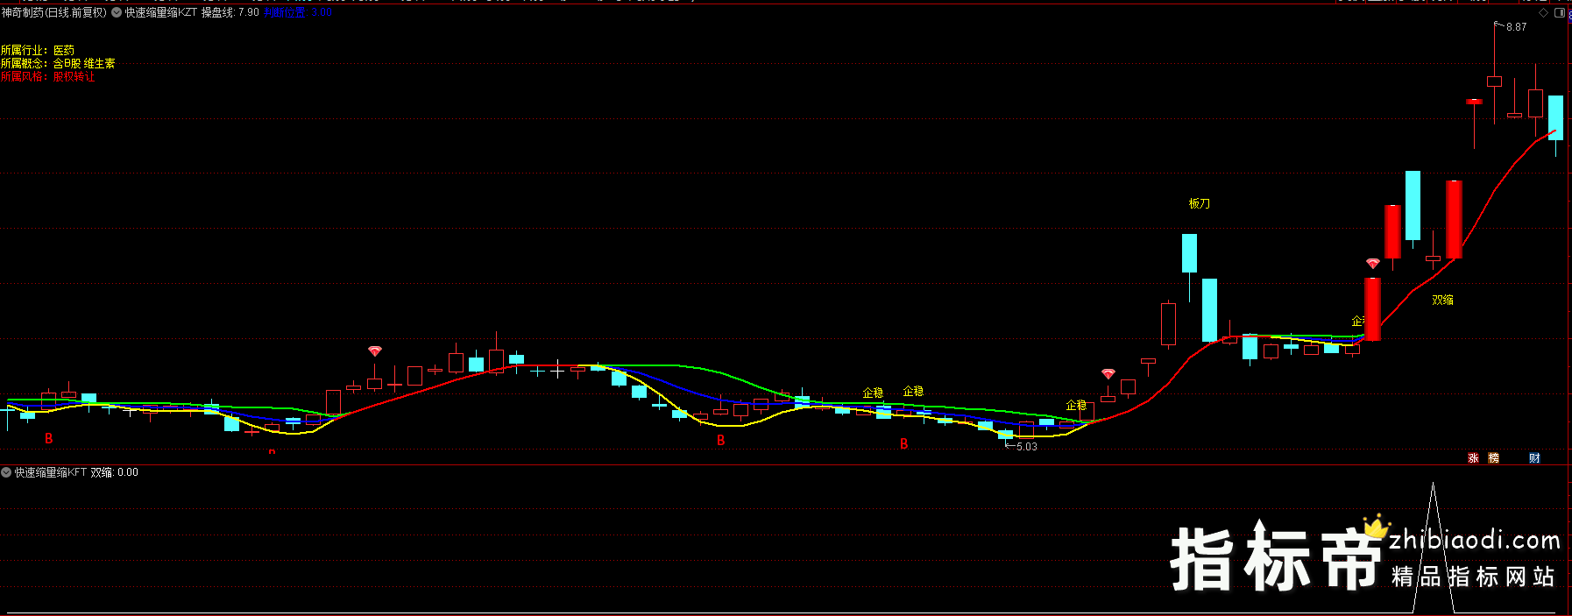This screenshot has height=616, width=1572.
Task: Click the blue 财 marker icon
Action: (x=1534, y=458)
